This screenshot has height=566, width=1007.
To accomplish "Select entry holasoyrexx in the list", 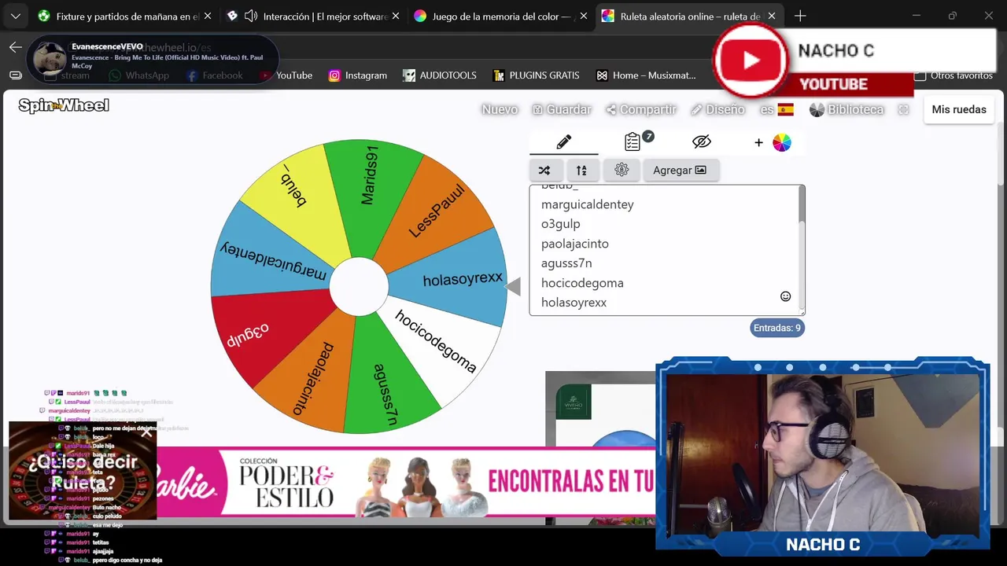I will tap(574, 303).
